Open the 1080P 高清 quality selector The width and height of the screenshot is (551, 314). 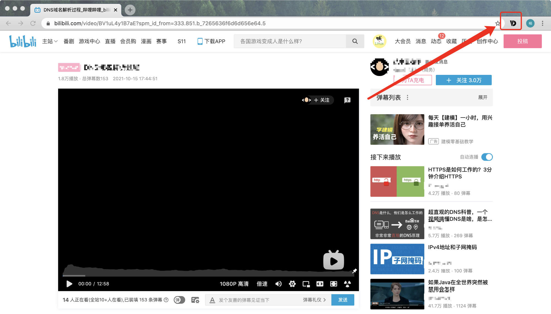[234, 284]
